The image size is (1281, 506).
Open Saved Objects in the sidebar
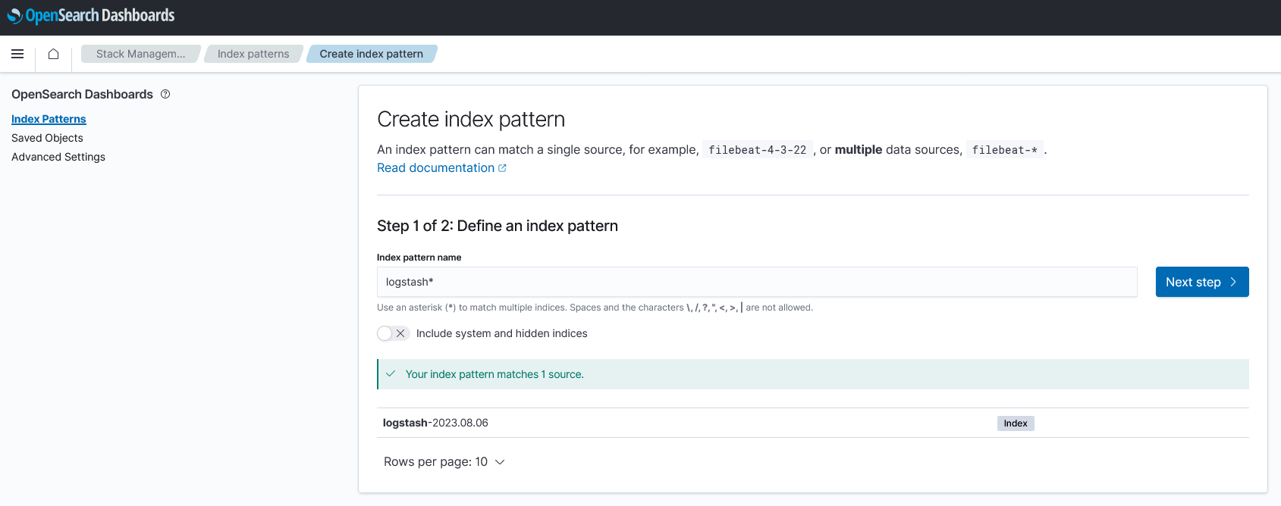coord(47,138)
